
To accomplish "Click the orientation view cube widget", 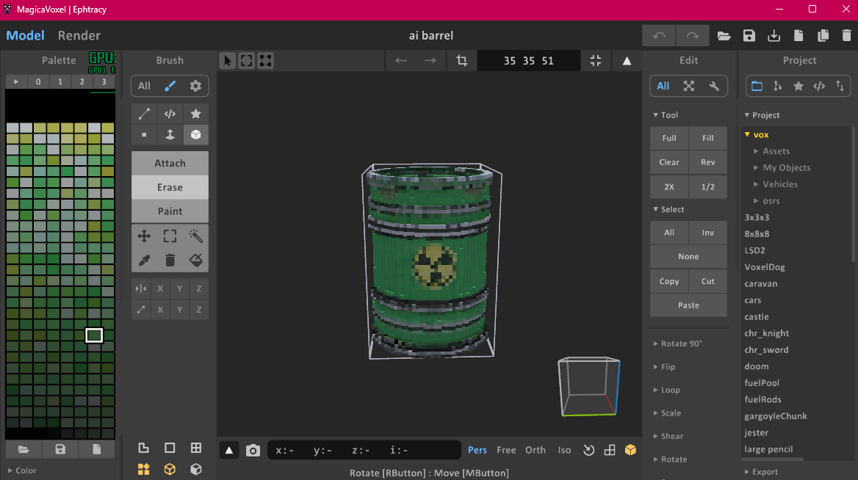I will [589, 387].
